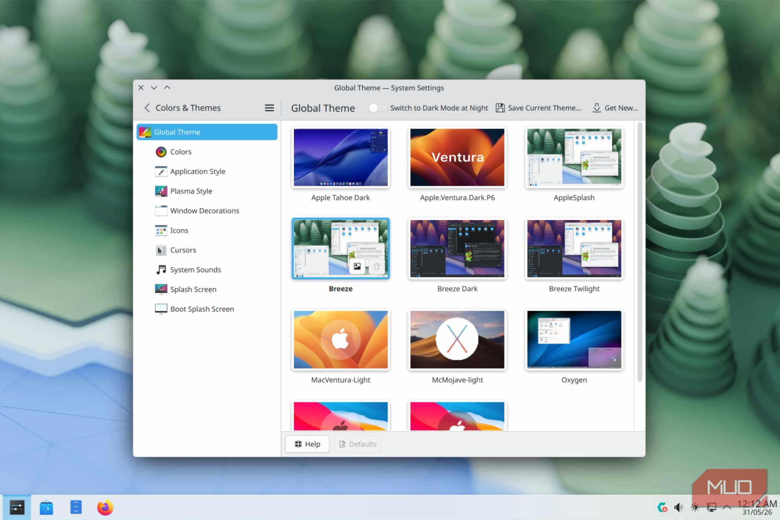Click the System Sounds music note icon
This screenshot has height=520, width=780.
[x=161, y=270]
